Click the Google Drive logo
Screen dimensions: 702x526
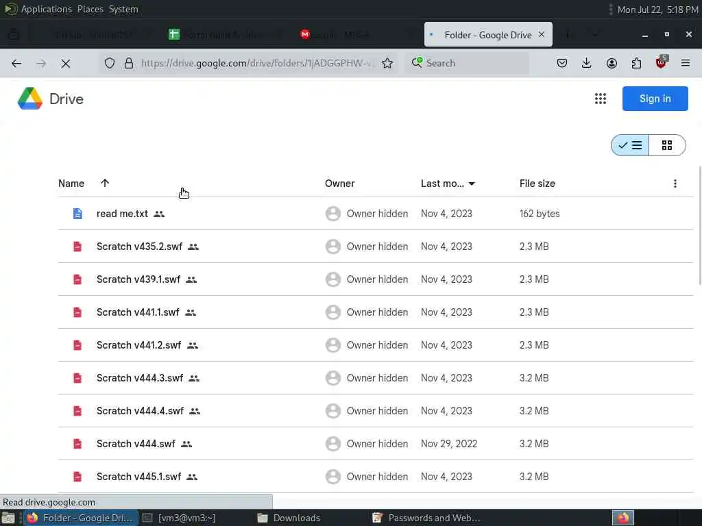tap(30, 99)
